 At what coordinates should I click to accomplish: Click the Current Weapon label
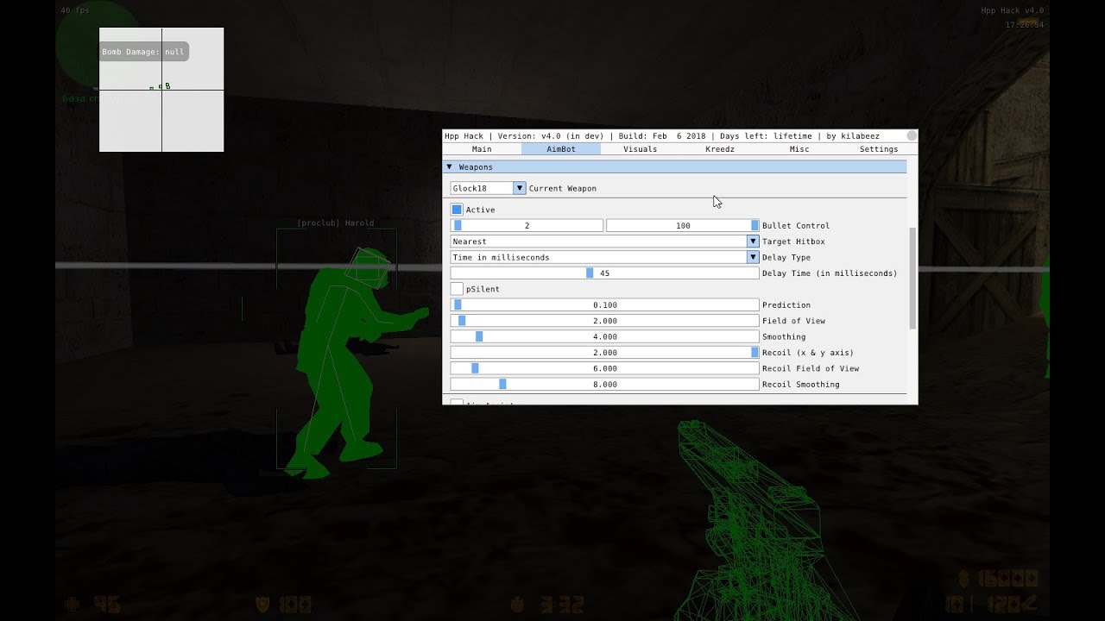(563, 188)
